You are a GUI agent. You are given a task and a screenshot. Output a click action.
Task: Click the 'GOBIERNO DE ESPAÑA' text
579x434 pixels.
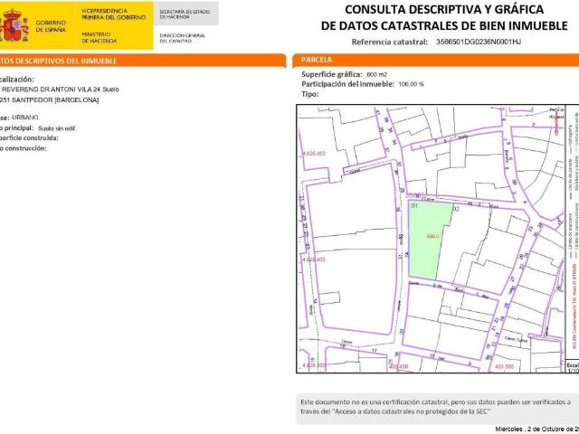click(51, 26)
